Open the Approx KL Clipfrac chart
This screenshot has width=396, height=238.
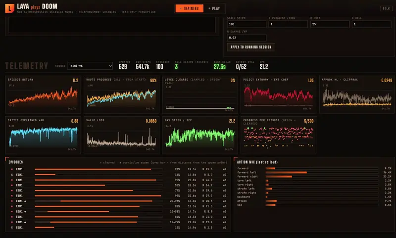coord(357,95)
